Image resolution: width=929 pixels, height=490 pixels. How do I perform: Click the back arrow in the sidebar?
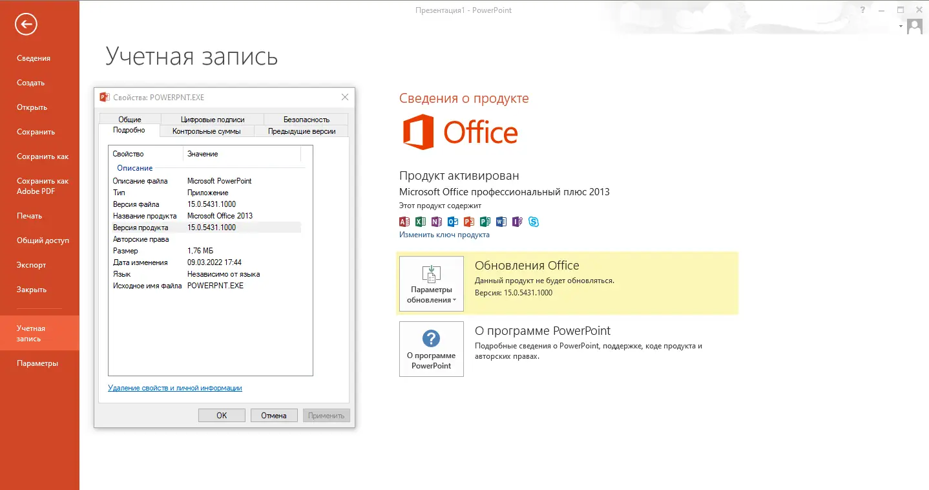(x=25, y=24)
